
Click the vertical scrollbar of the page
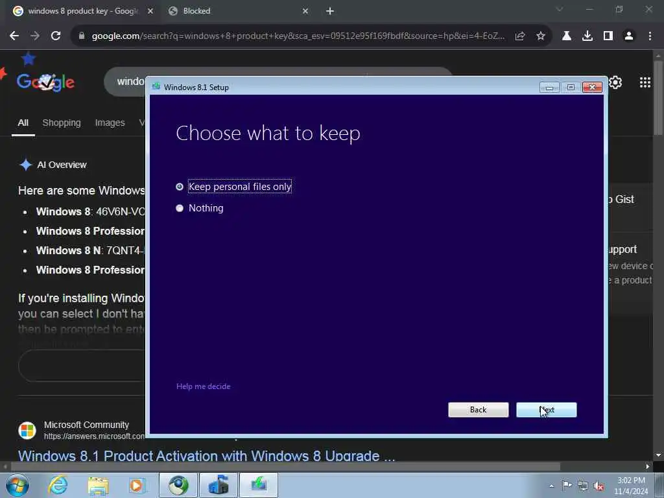[658, 99]
